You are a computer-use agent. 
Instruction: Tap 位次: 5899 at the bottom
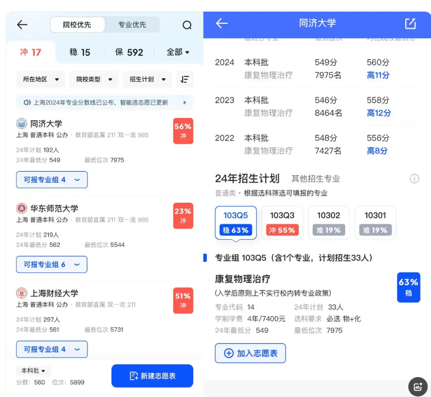[68, 382]
